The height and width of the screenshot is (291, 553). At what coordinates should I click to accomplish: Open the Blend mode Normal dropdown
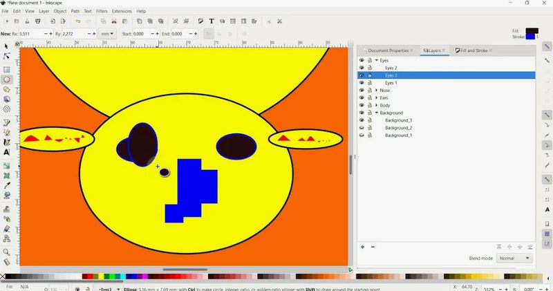coord(514,259)
